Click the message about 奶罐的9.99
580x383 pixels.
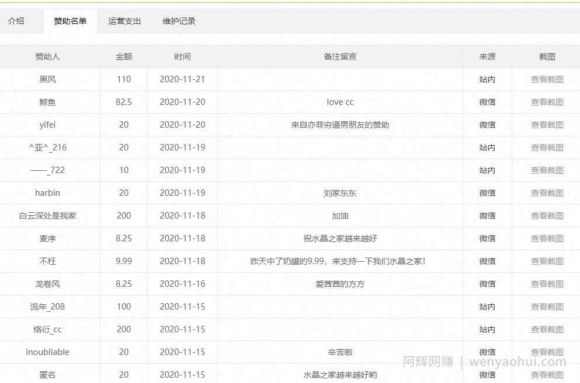(x=338, y=261)
